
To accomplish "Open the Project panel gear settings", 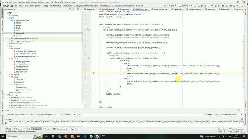I will coord(78,9).
